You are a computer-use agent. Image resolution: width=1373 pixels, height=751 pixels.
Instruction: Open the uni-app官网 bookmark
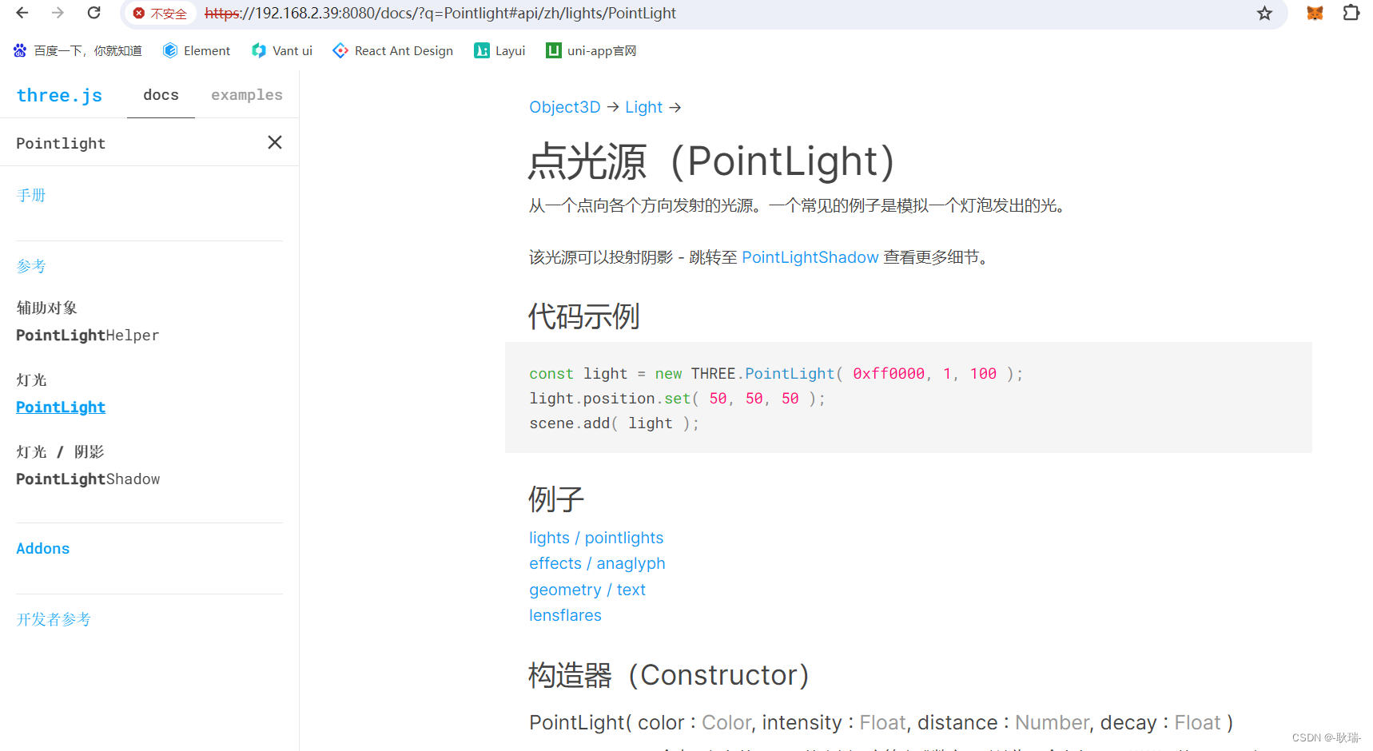click(x=591, y=50)
